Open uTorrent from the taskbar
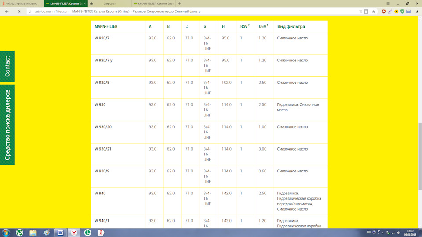422x237 pixels. click(x=20, y=232)
